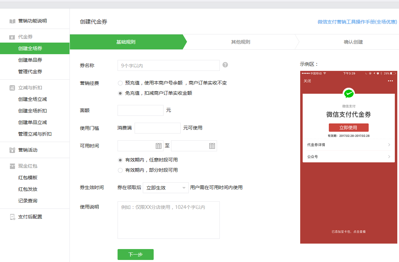Select 免充值 marketing fund option

click(x=120, y=93)
